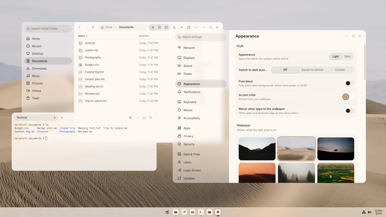
Task: Set auto dark to Sunset to sunrise
Action: click(312, 70)
